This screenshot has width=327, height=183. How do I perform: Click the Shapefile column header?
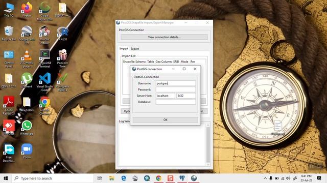[128, 62]
